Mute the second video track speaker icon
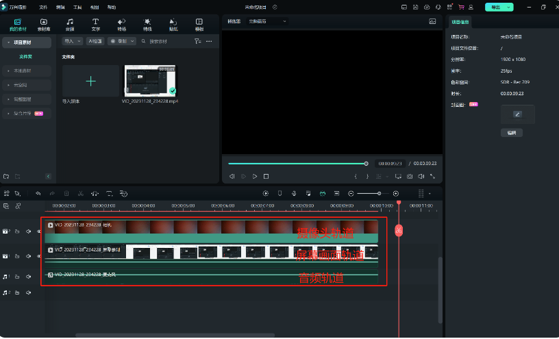This screenshot has height=339, width=559. (x=28, y=256)
